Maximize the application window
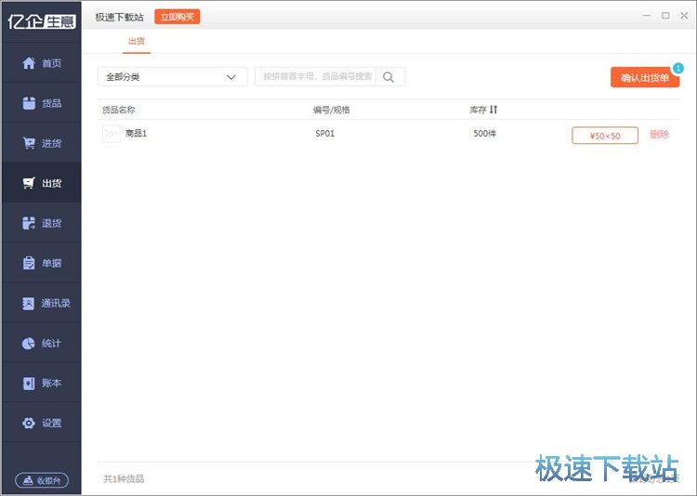The height and width of the screenshot is (496, 697). [x=665, y=16]
